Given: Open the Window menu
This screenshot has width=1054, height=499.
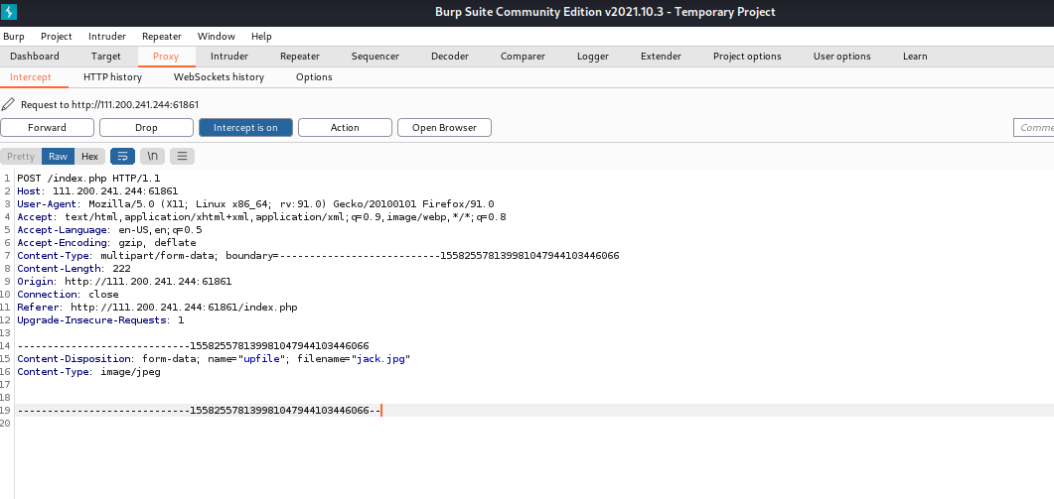Looking at the screenshot, I should (217, 37).
